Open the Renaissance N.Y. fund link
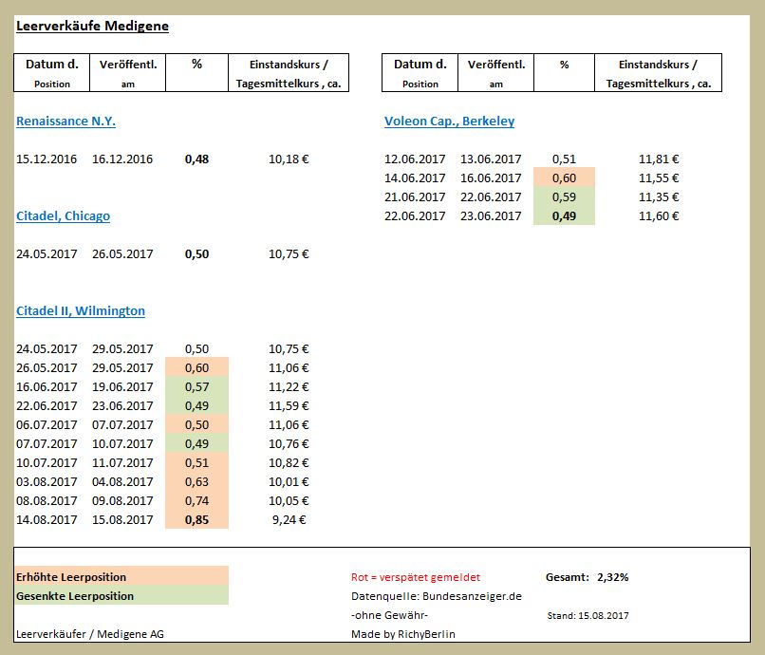765x655 pixels. (65, 121)
